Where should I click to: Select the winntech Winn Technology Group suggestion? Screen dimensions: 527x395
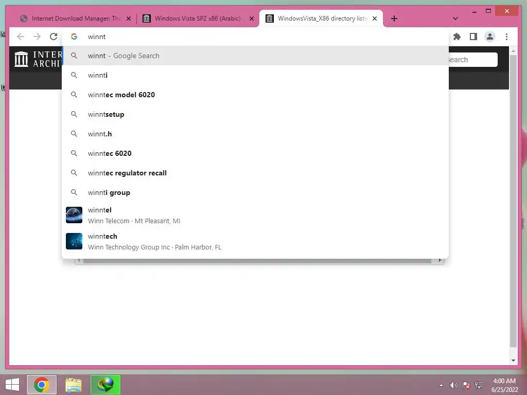point(255,242)
